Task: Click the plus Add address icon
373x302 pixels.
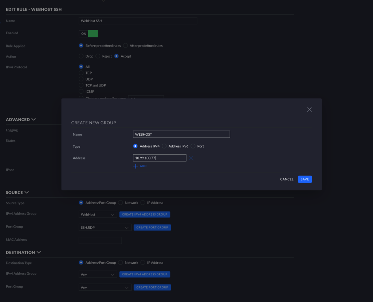Action: coord(136,166)
